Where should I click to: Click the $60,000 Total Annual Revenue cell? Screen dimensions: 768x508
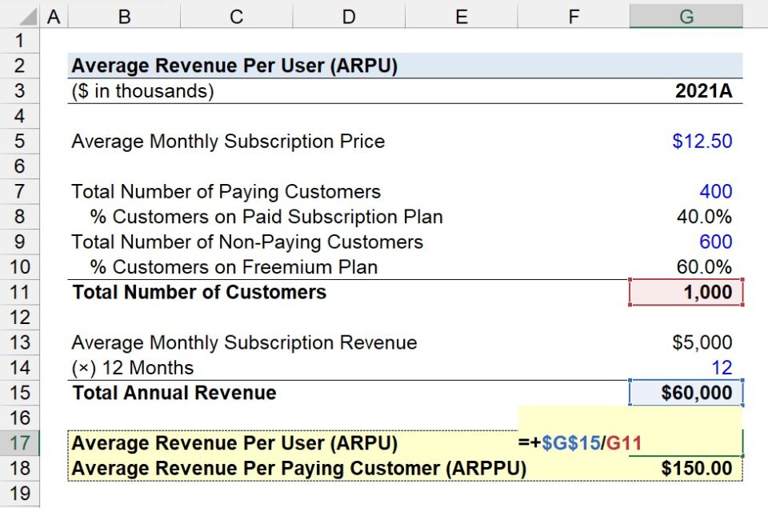pyautogui.click(x=686, y=392)
